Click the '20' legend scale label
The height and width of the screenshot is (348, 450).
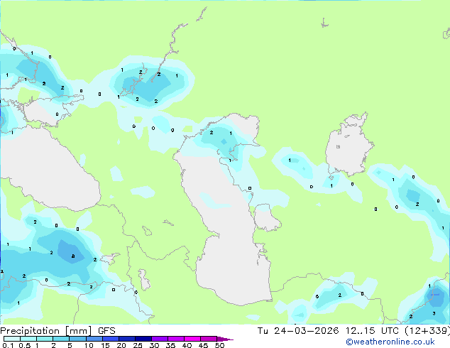pos(121,345)
